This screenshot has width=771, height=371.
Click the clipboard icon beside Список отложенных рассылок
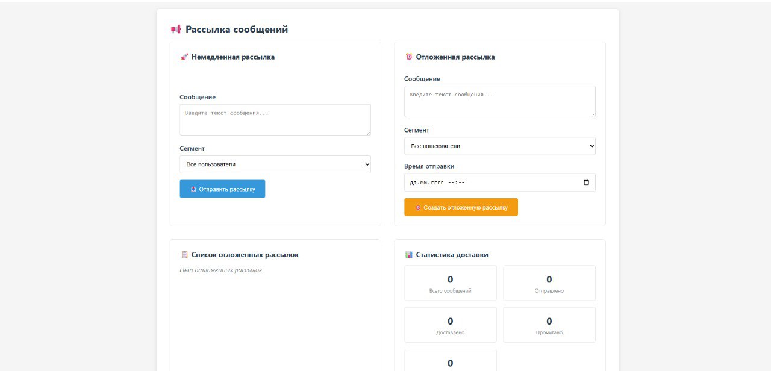pyautogui.click(x=184, y=255)
